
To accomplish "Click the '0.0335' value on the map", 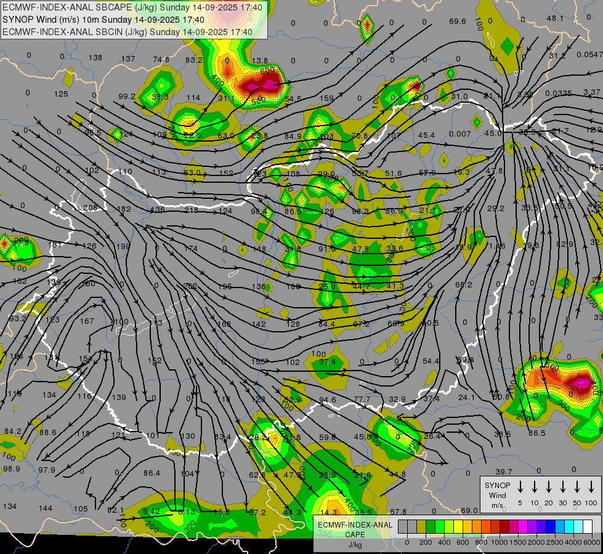I will point(558,94).
